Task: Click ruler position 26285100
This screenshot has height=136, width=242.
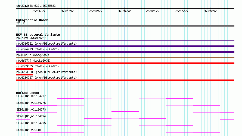Action: (x=153, y=11)
